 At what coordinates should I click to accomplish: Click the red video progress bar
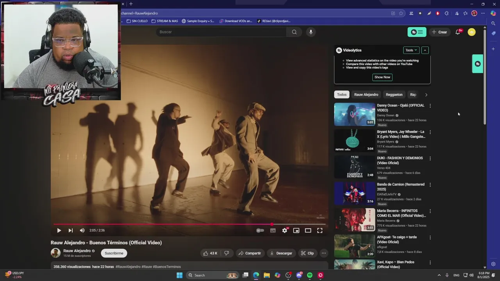coord(189,224)
